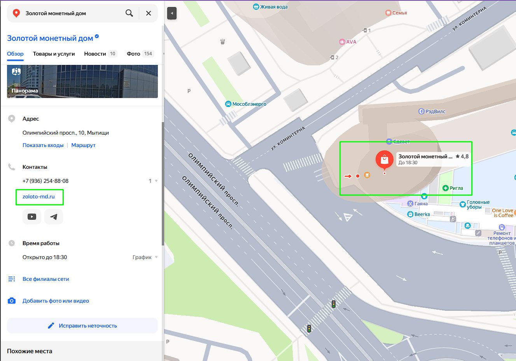The width and height of the screenshot is (516, 361).
Task: Click the building entrance 1 marker
Action: pyautogui.click(x=366, y=30)
